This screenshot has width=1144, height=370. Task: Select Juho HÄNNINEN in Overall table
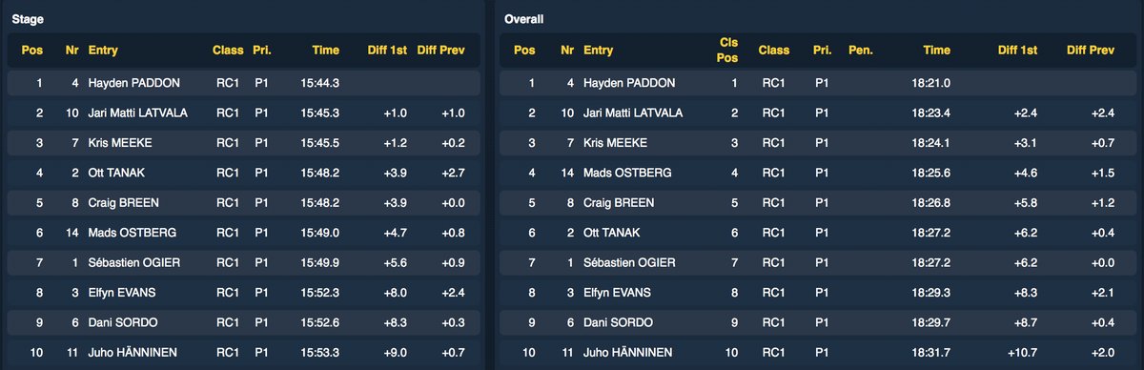click(x=630, y=352)
